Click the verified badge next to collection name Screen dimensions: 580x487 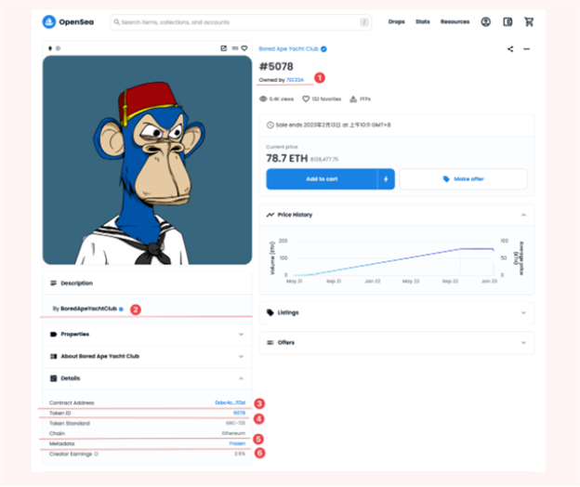click(x=323, y=49)
